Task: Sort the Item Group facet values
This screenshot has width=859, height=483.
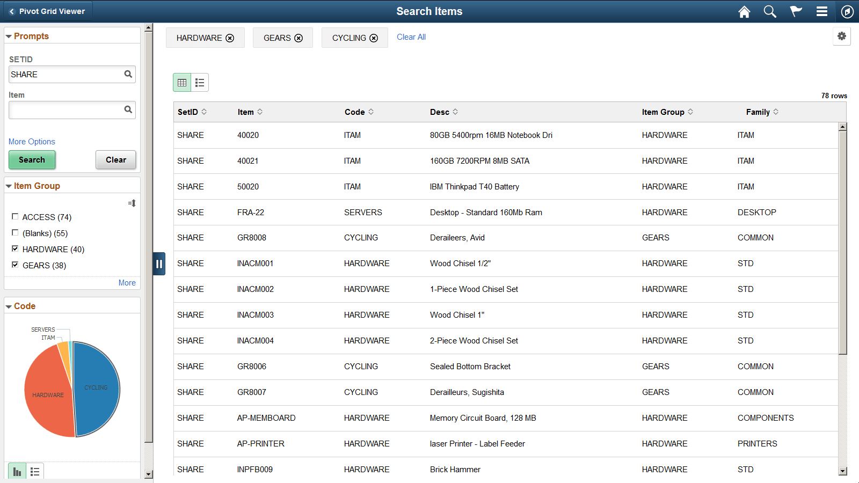Action: click(x=131, y=203)
